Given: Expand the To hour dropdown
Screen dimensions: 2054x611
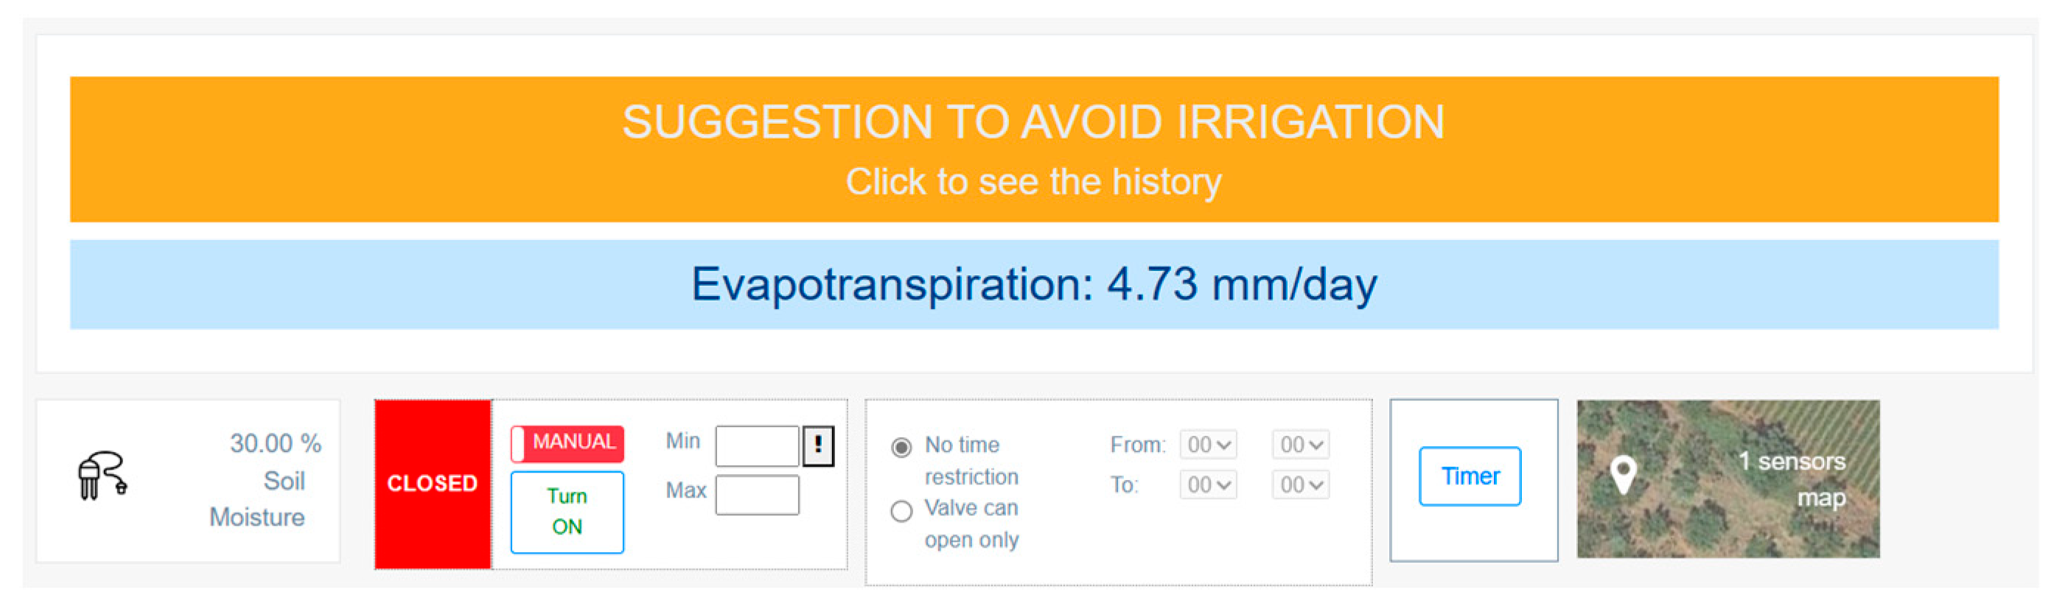Looking at the screenshot, I should coord(1208,484).
